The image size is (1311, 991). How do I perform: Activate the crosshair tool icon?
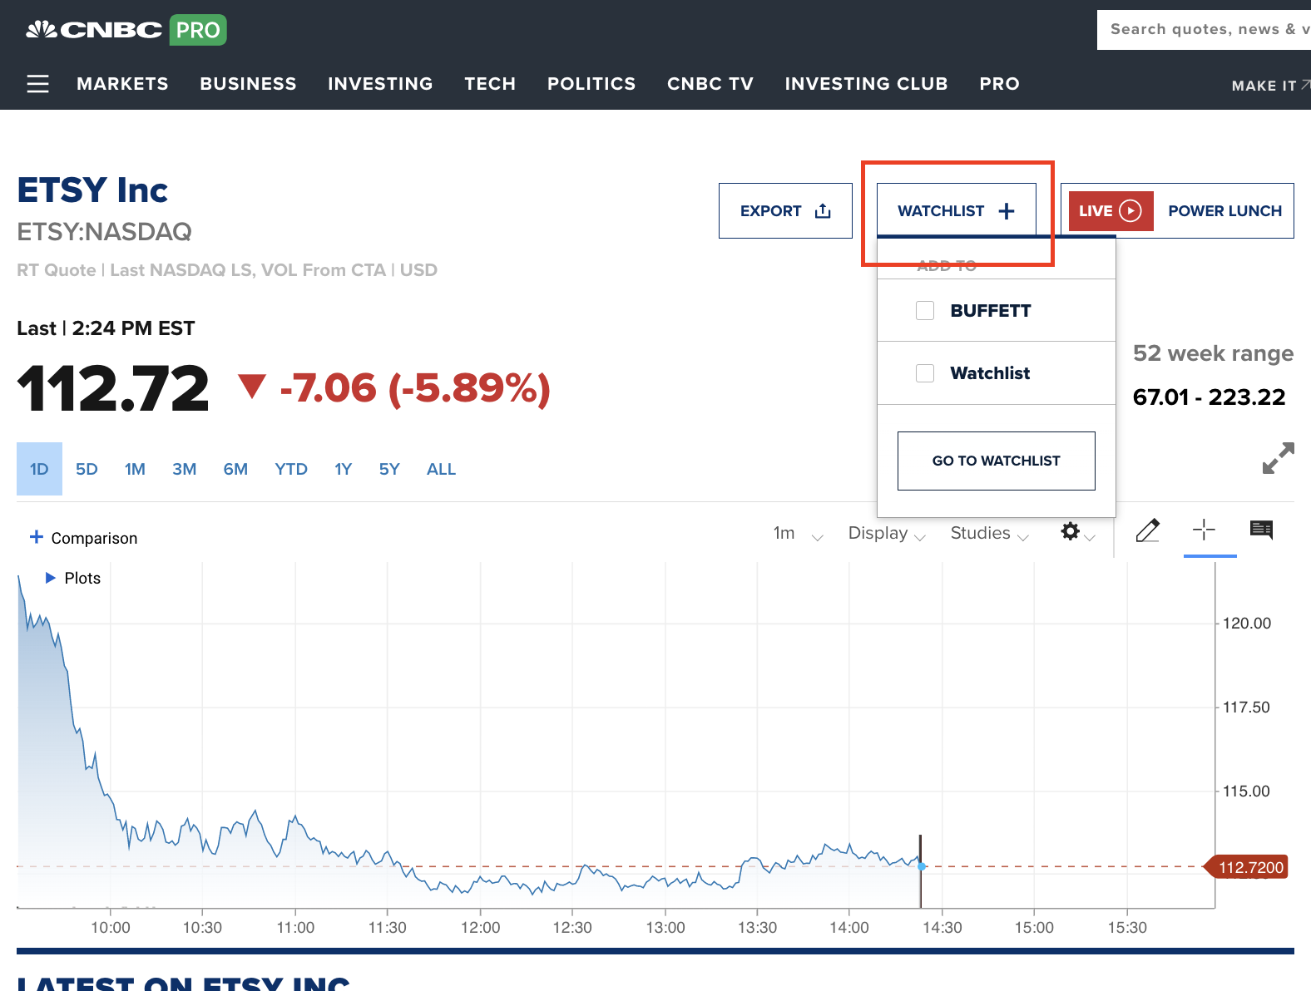tap(1204, 530)
